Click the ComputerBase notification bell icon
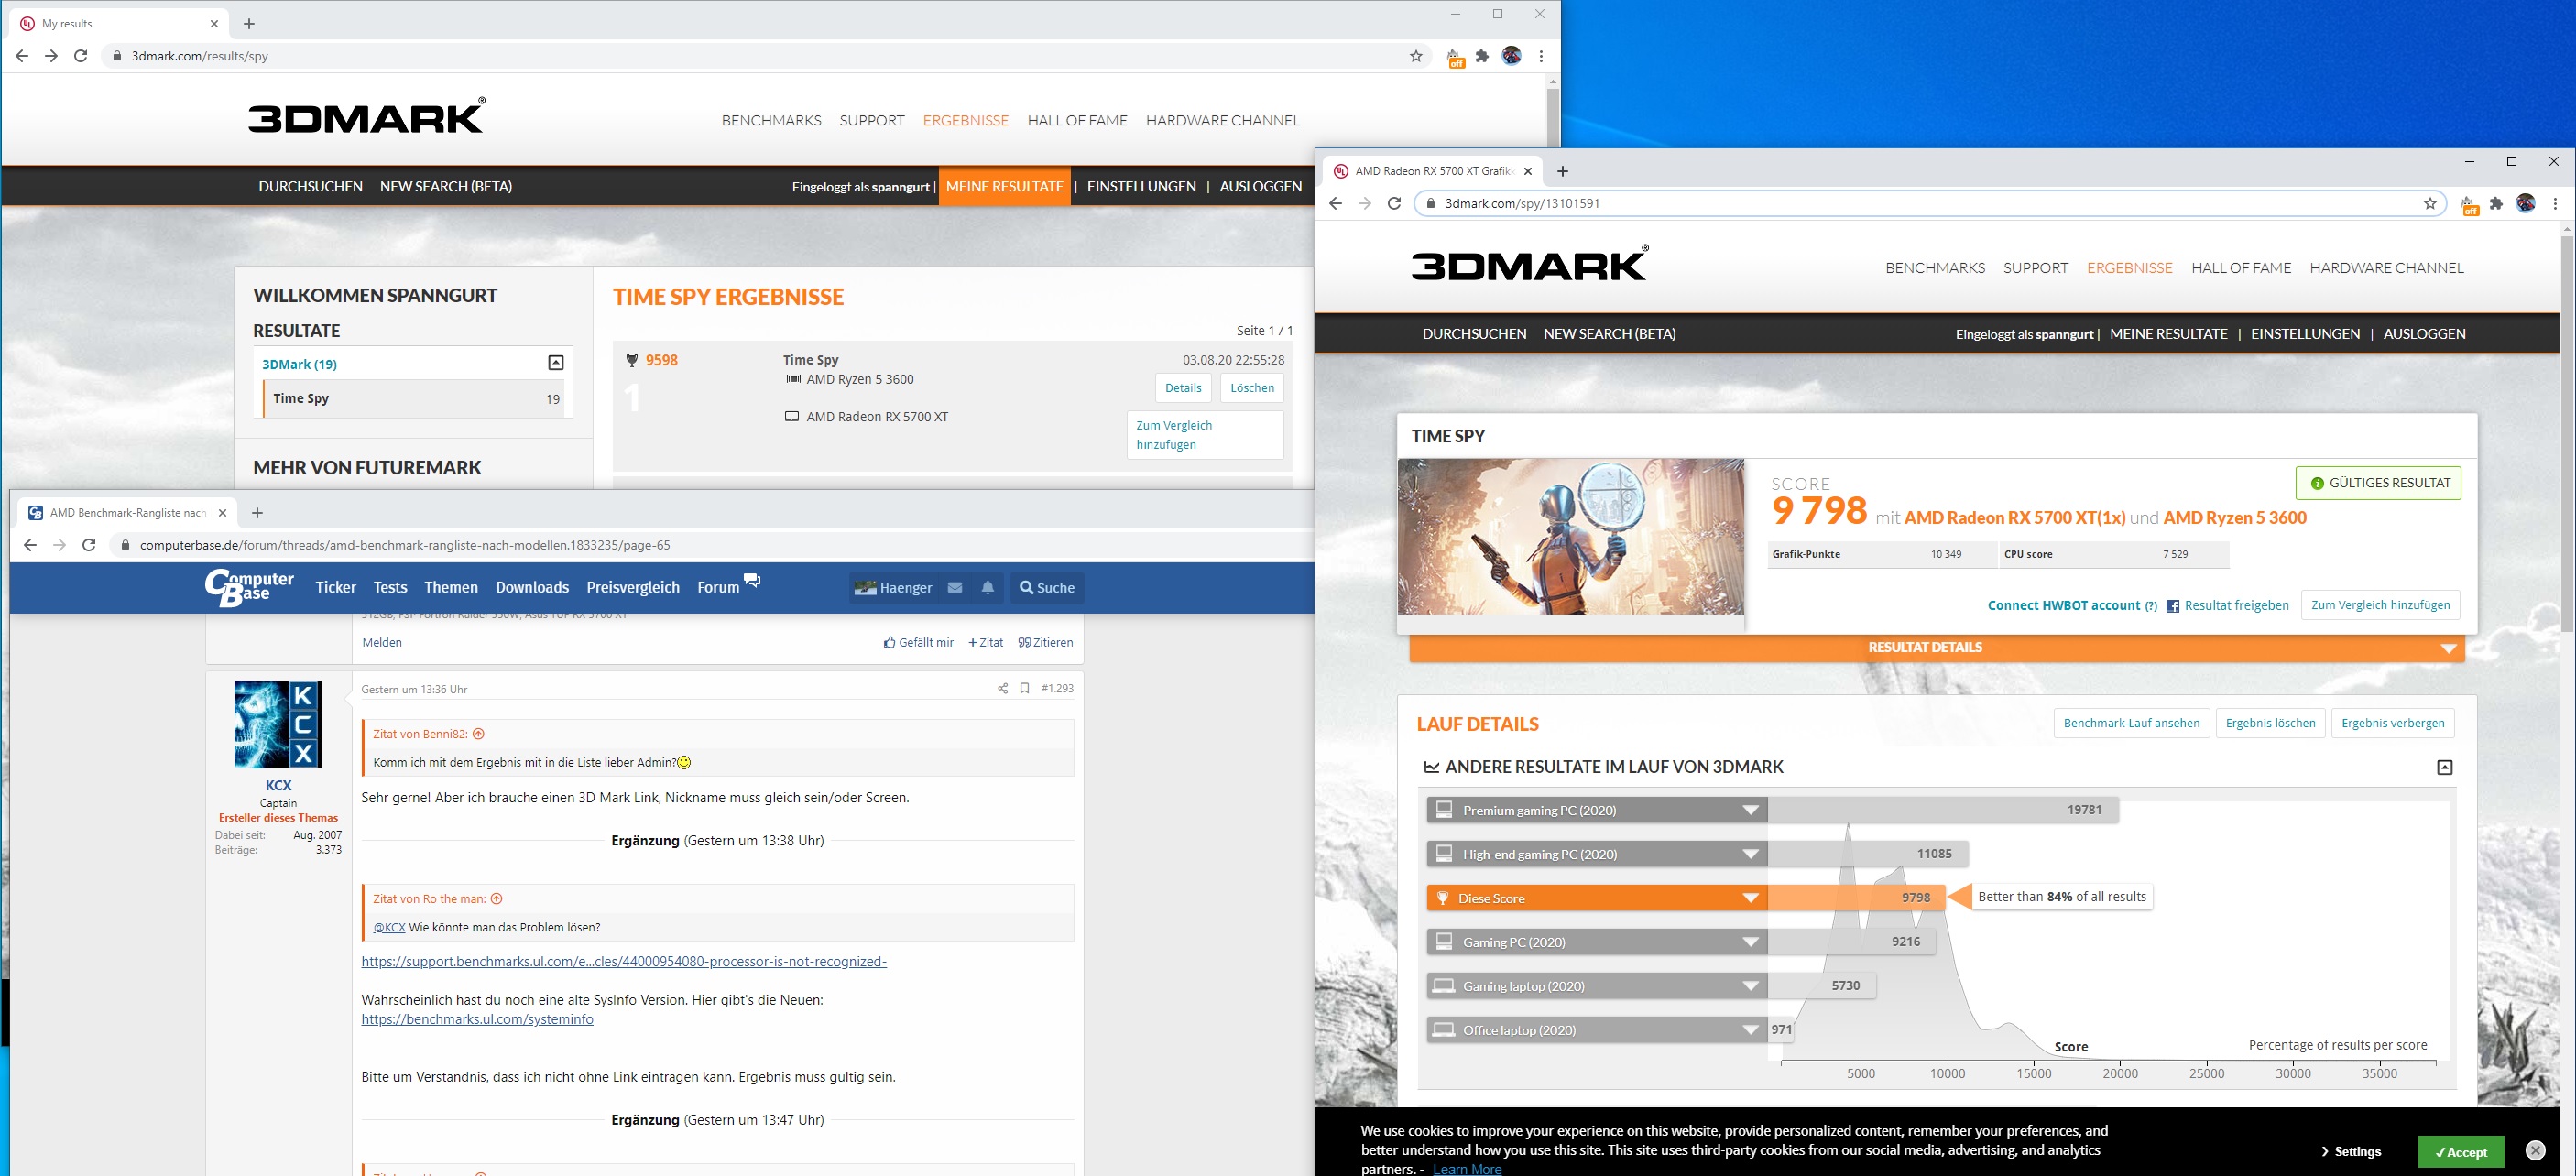Screen dimensions: 2576x1176 987,588
